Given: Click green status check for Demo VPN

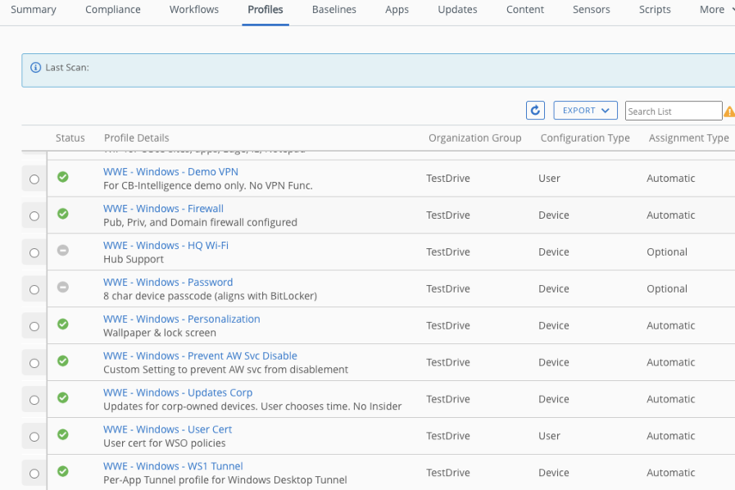Looking at the screenshot, I should click(x=63, y=177).
